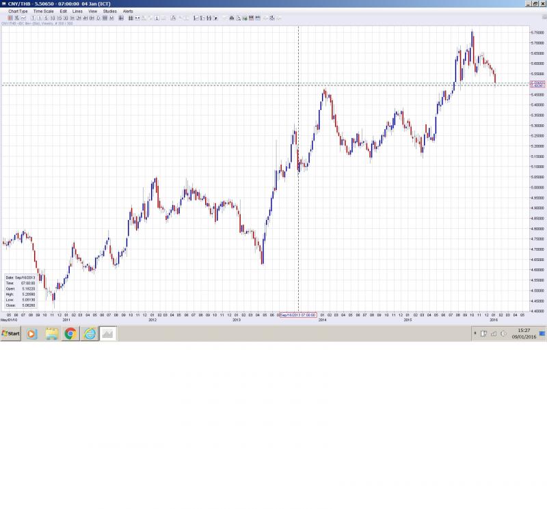The image size is (547, 509).
Task: Select the candlestick chart style icon
Action: [x=10, y=18]
